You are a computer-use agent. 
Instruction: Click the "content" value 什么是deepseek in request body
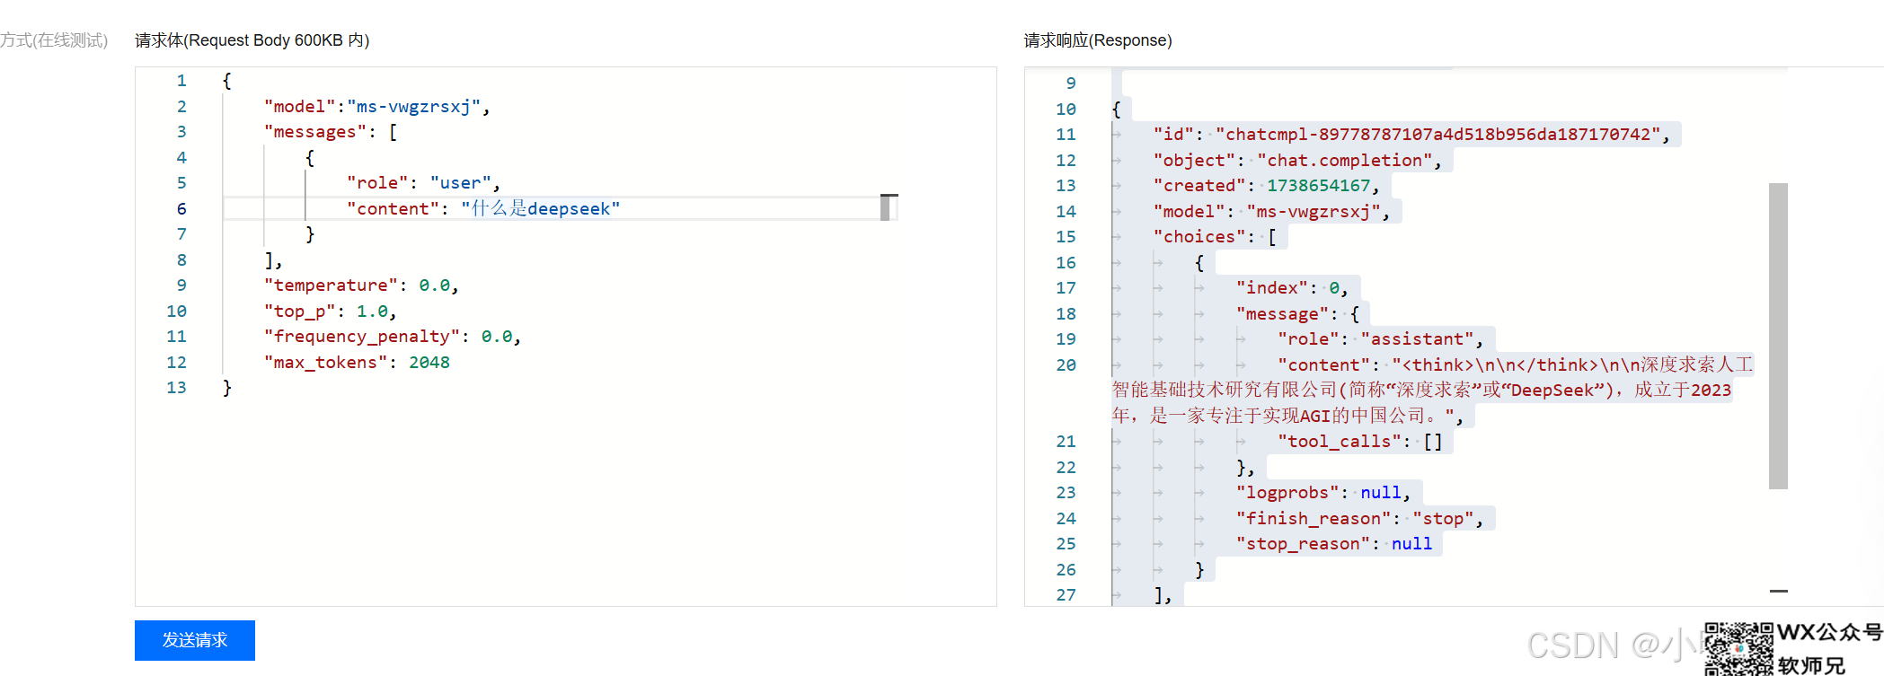[x=541, y=208]
